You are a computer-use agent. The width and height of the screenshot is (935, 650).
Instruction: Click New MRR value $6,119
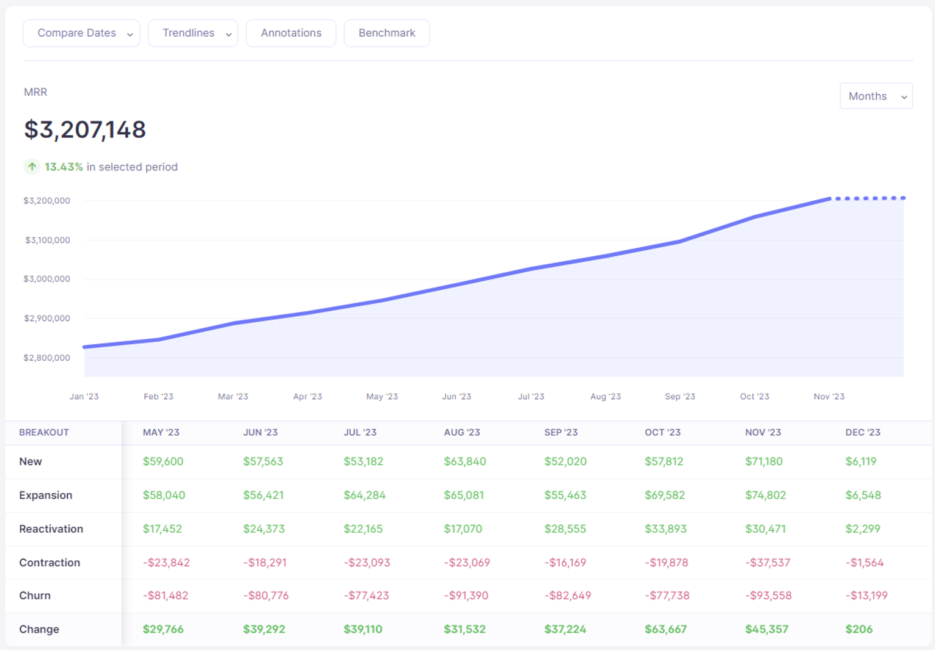(x=861, y=461)
